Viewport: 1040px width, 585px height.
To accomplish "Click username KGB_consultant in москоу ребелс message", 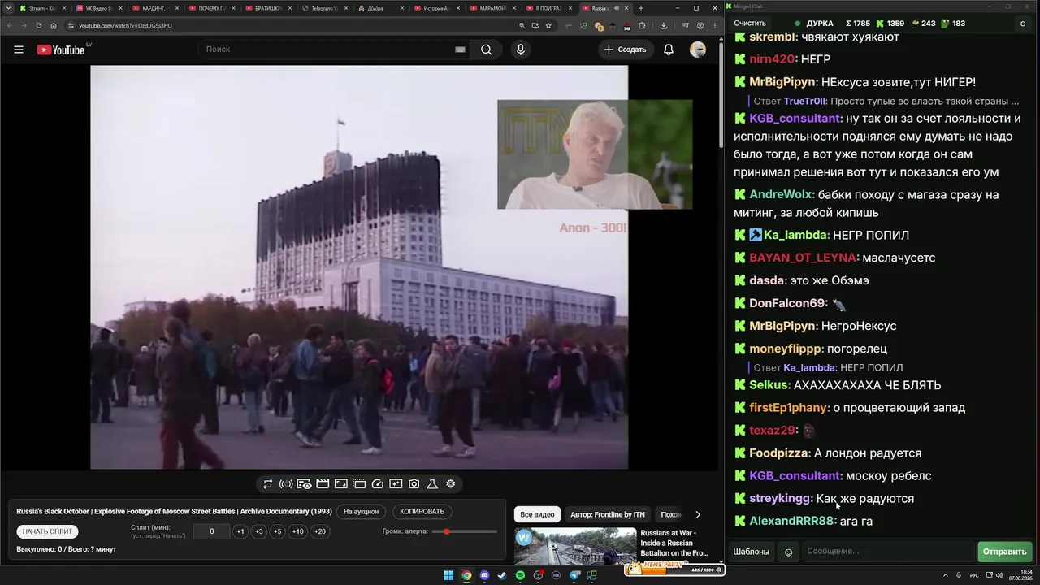I will [x=795, y=476].
